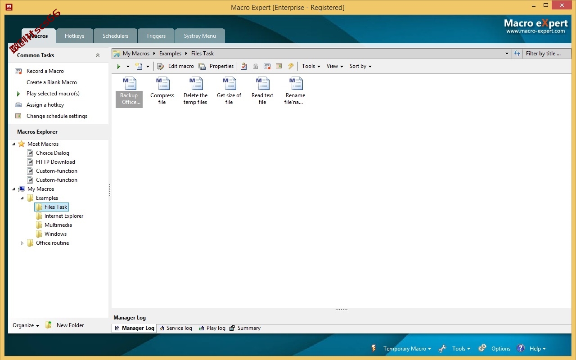Image resolution: width=576 pixels, height=360 pixels.
Task: Switch to the Play log tab
Action: coord(212,328)
